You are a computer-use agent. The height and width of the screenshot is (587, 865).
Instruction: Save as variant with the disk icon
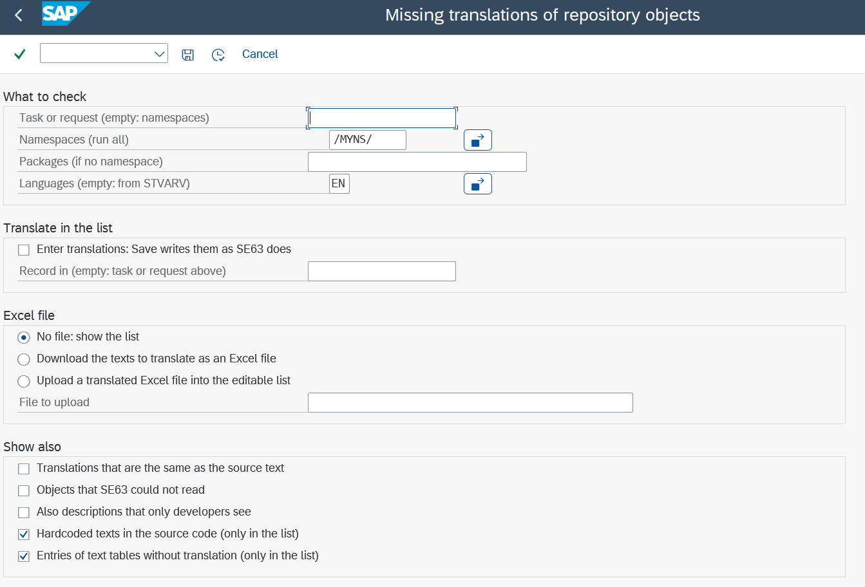click(x=188, y=55)
